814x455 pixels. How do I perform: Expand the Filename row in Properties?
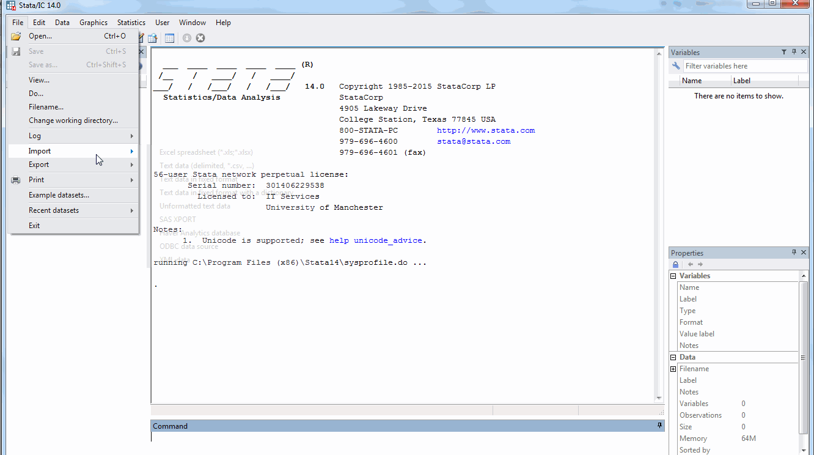click(673, 369)
